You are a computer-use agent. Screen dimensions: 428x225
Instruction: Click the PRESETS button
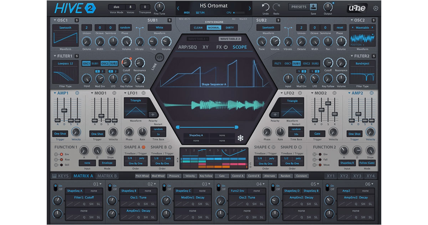299,7
